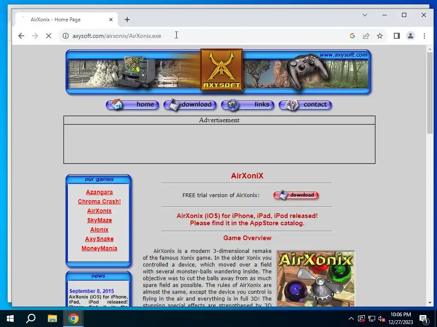The width and height of the screenshot is (437, 327).
Task: Open the Chrome three-dot menu
Action: (x=424, y=36)
